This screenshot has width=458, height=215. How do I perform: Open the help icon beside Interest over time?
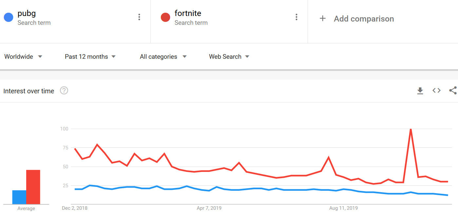[x=64, y=91]
